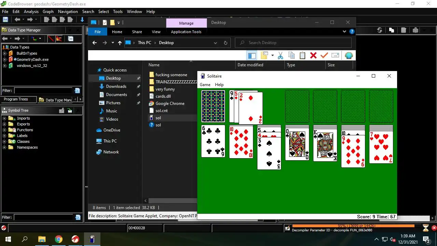Click the Paste clipboard icon in Explorer toolbar
Image resolution: width=437 pixels, height=246 pixels.
pyautogui.click(x=302, y=55)
